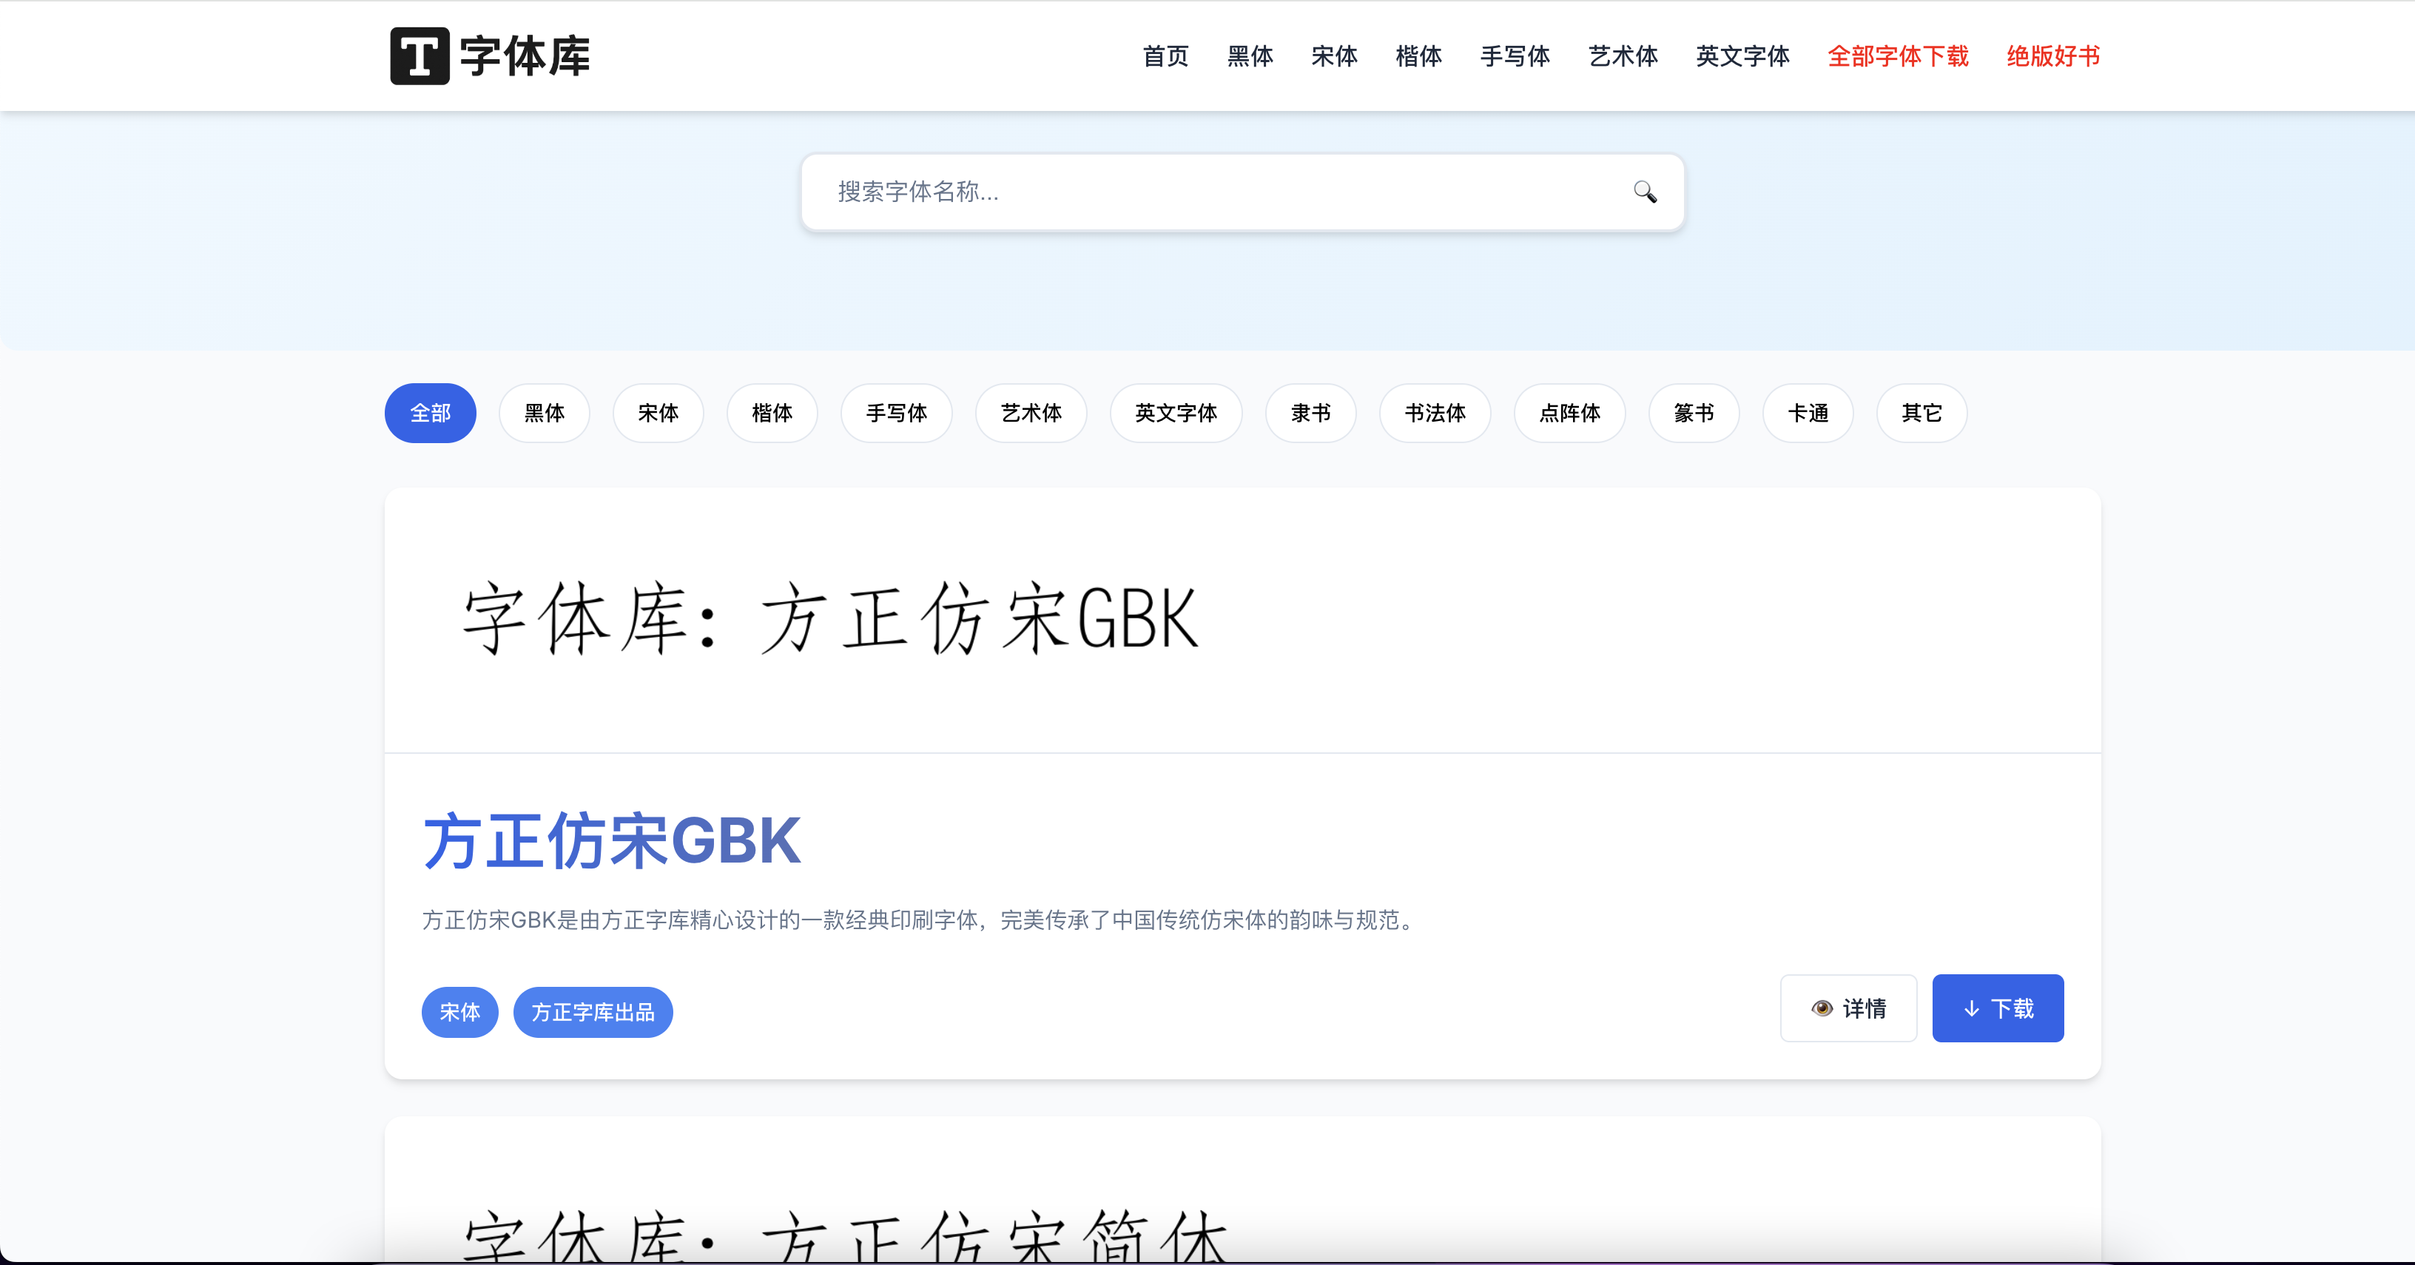2415x1265 pixels.
Task: Open the 全部字体下载 link
Action: pos(1896,56)
